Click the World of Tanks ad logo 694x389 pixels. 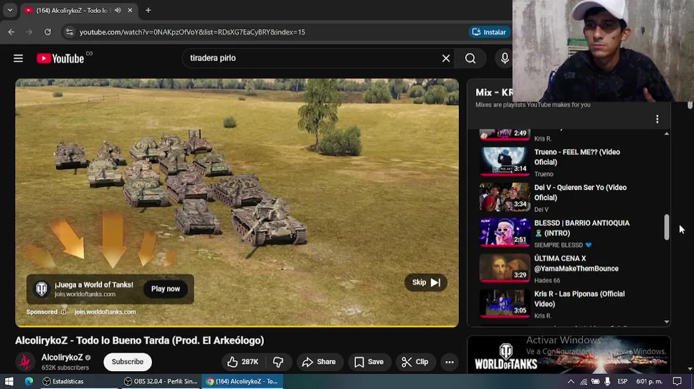[42, 289]
